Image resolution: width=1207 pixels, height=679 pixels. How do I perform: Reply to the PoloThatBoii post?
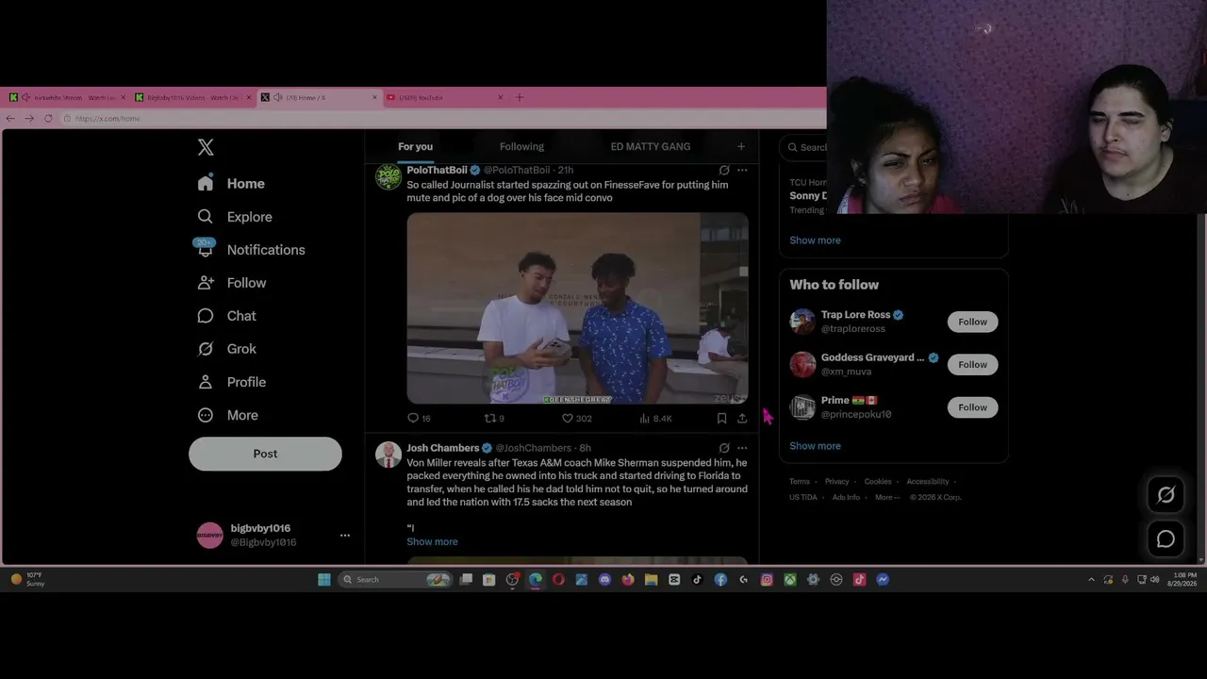pyautogui.click(x=419, y=419)
